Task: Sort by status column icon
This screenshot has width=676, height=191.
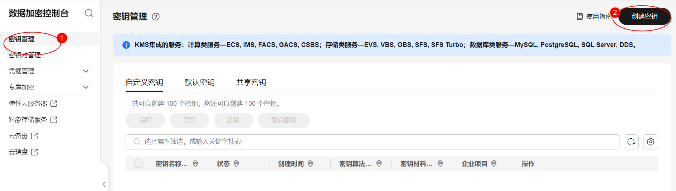Action: pyautogui.click(x=236, y=164)
